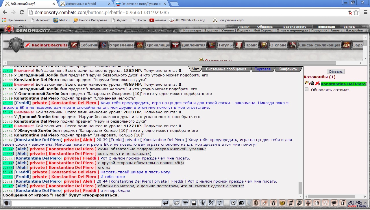Click the hooded character icon in bottom toolbar
Image resolution: width=370 pixels, height=210 pixels.
(x=256, y=203)
